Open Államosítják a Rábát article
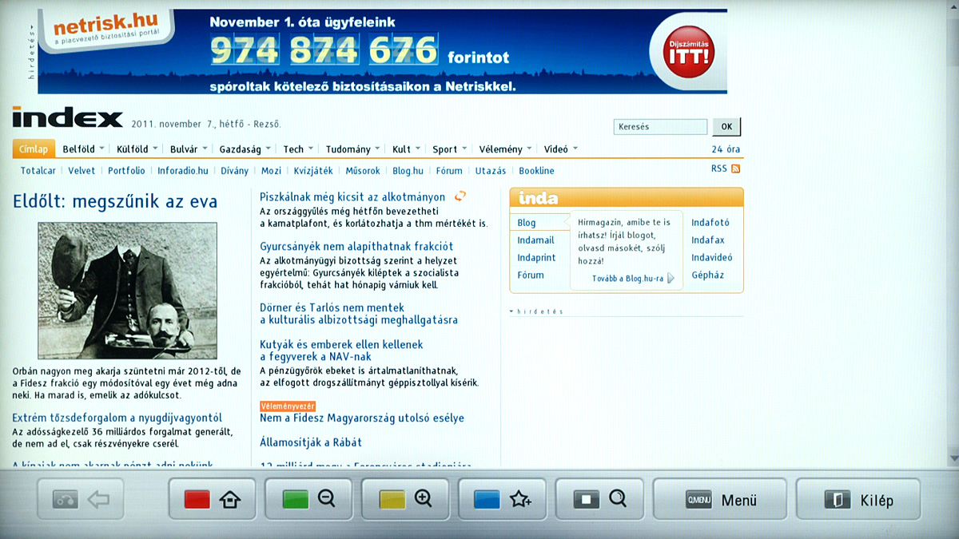 point(311,442)
